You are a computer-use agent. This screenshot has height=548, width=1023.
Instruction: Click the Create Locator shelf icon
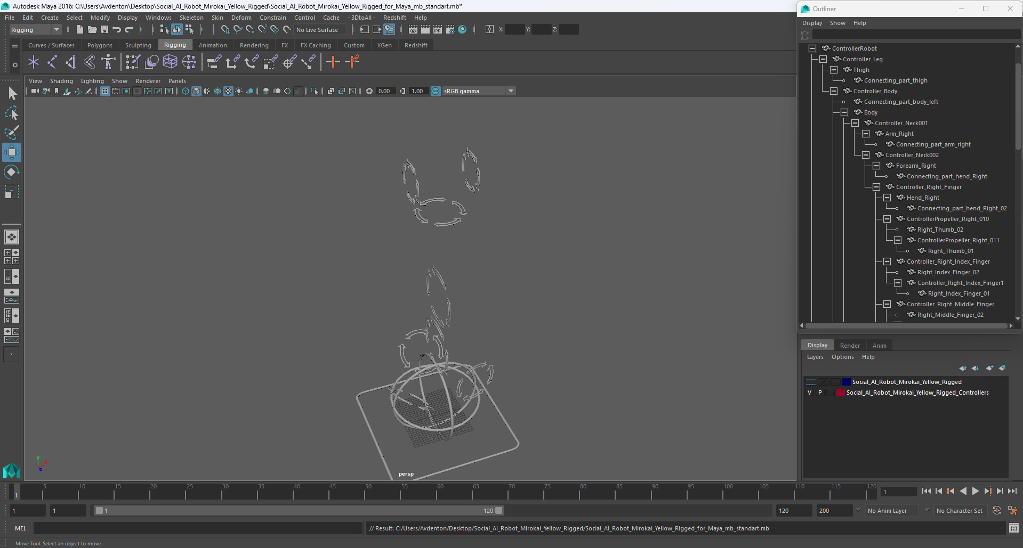click(x=34, y=62)
